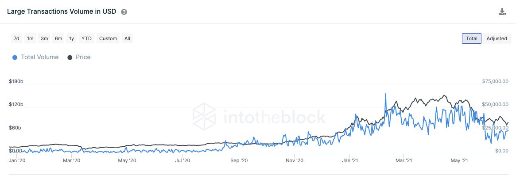
Task: Click the Price legend label
Action: click(x=83, y=57)
